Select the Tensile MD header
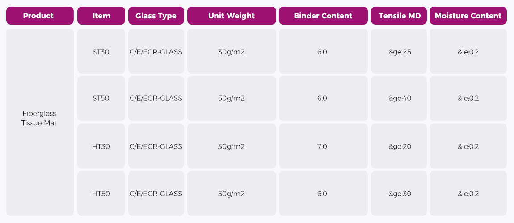Viewport: 514px width, 223px height. point(399,16)
